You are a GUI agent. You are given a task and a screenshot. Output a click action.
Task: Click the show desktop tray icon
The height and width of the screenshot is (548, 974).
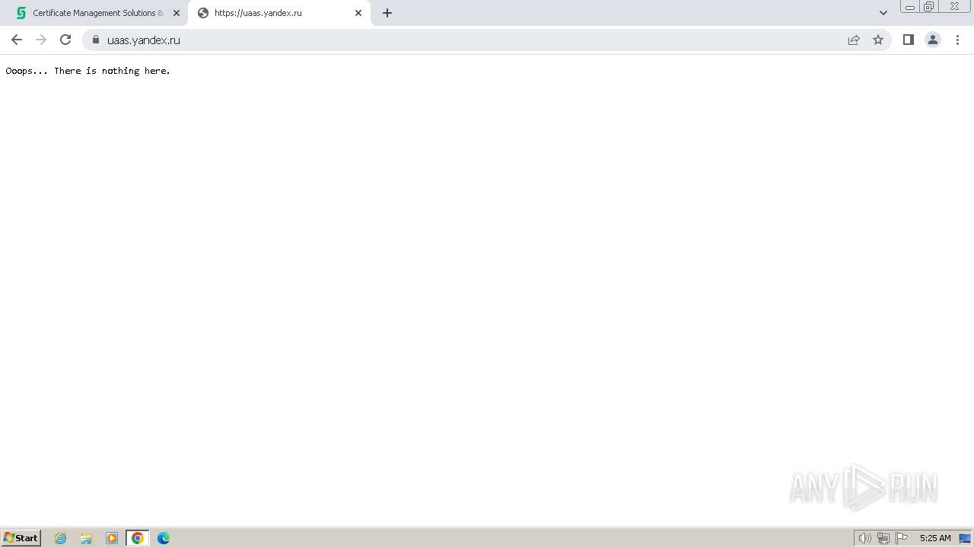(x=965, y=538)
